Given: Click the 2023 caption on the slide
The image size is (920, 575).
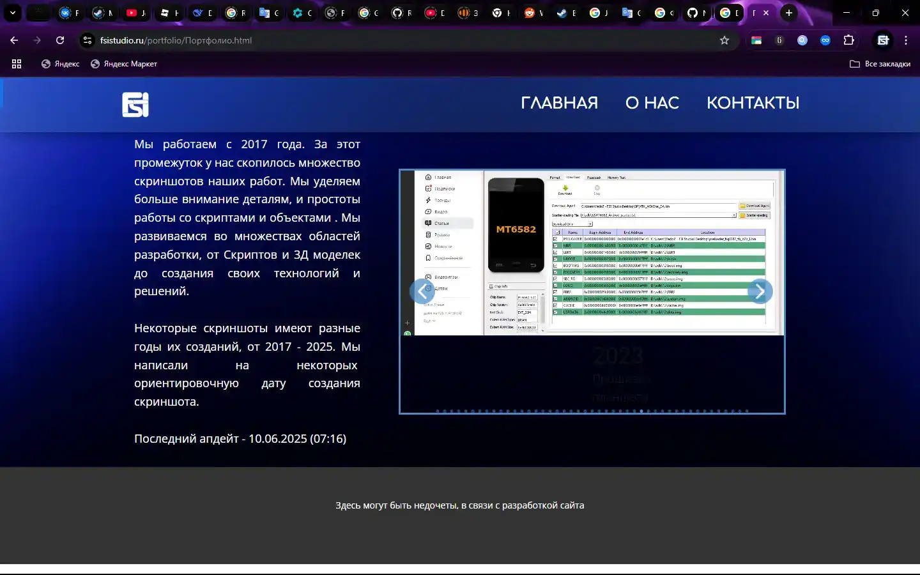Looking at the screenshot, I should 618,356.
